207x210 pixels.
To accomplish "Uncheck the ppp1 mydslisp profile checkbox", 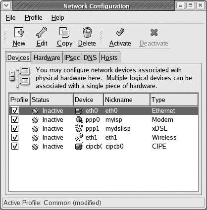I will pyautogui.click(x=15, y=128).
